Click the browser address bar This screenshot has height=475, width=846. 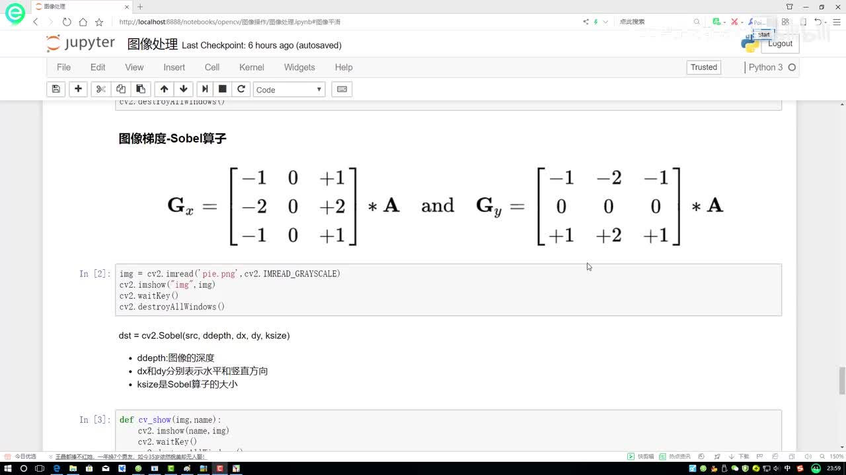click(x=344, y=22)
